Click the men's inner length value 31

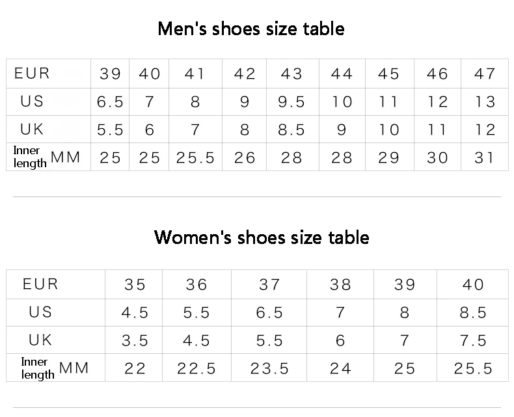485,158
